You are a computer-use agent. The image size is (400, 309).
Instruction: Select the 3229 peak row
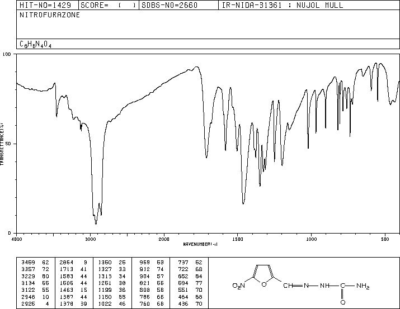click(35, 277)
